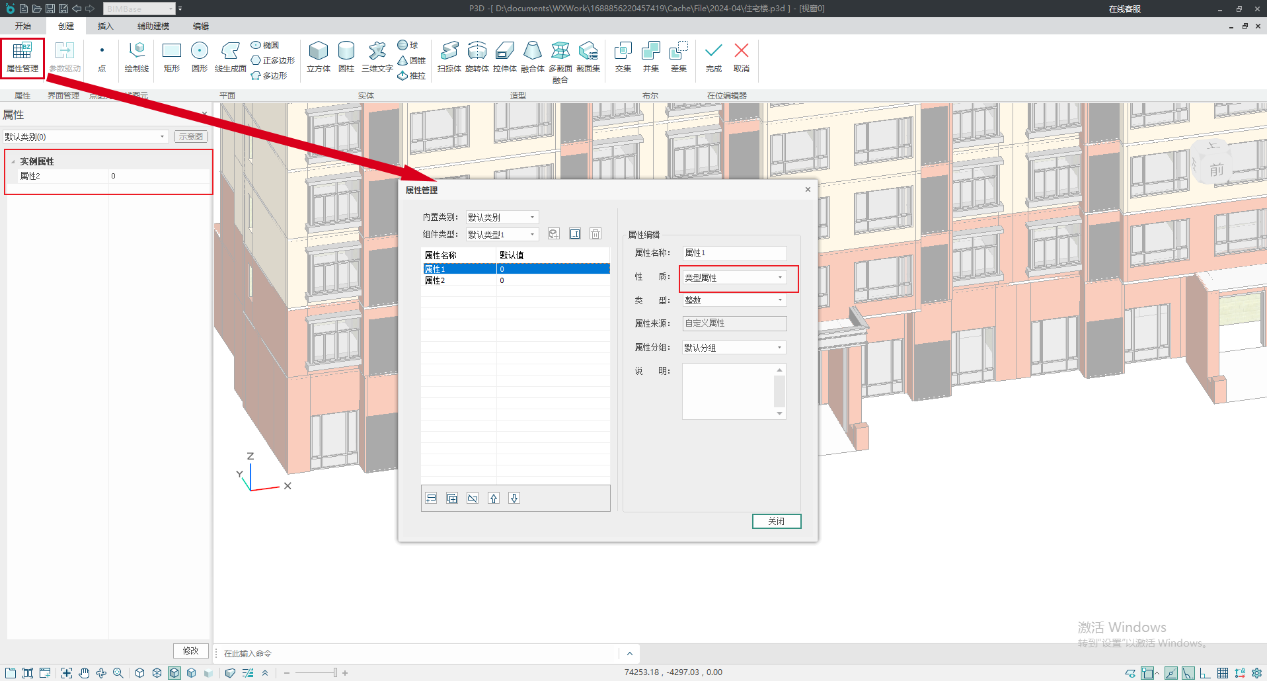Click the 关闭 button in the dialog
This screenshot has width=1267, height=681.
click(776, 522)
